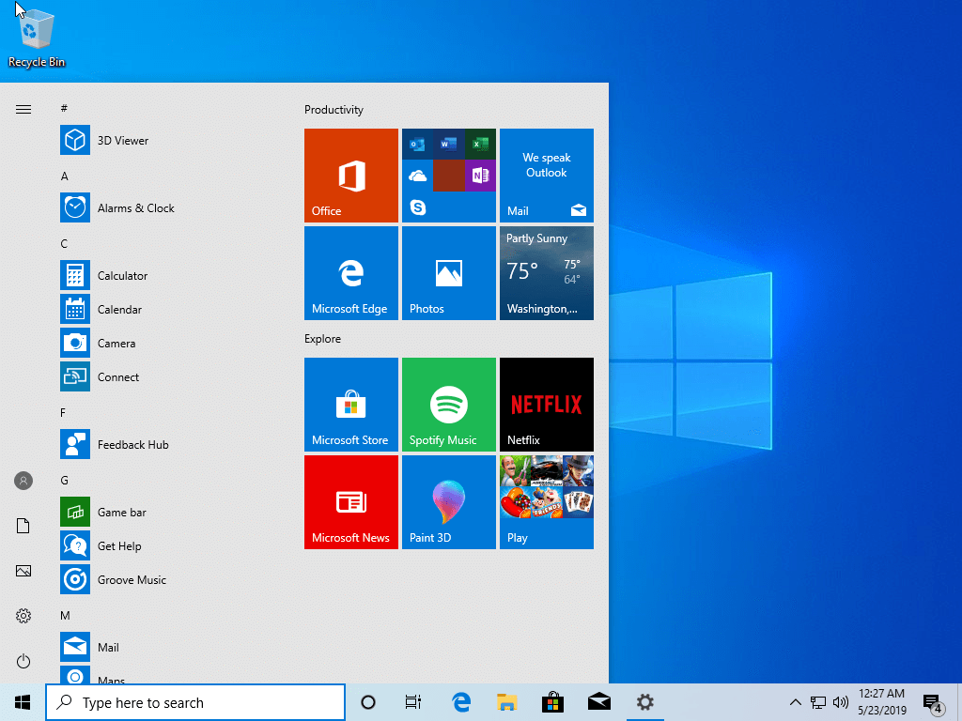This screenshot has height=721, width=962.
Task: Open Edge from the taskbar
Action: pyautogui.click(x=460, y=702)
